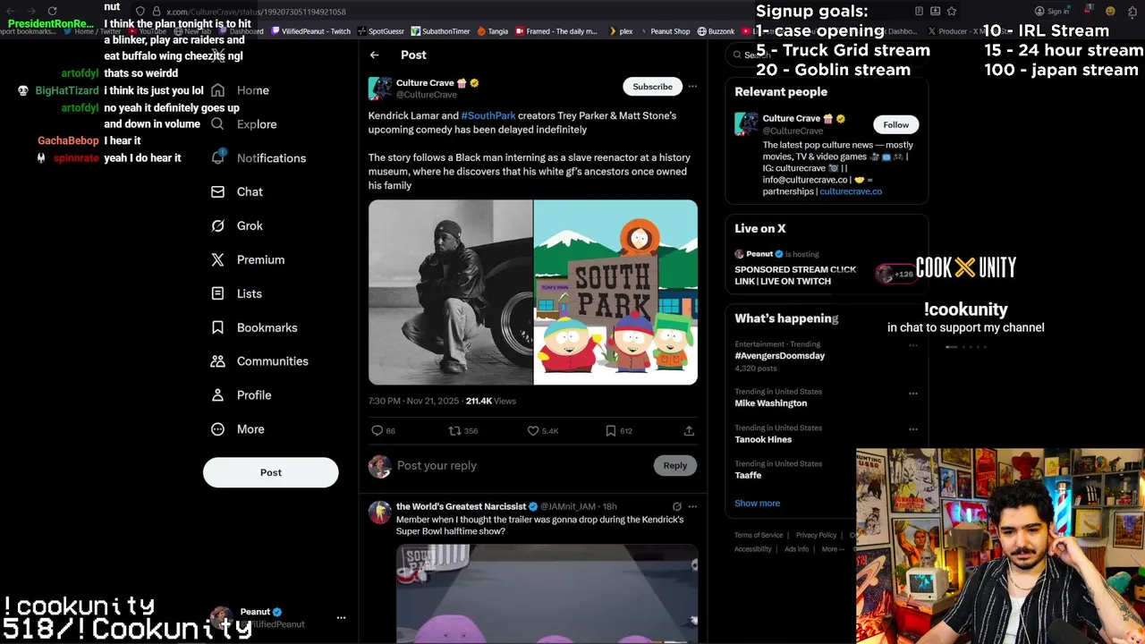1145x644 pixels.
Task: Open the VilifiedPeanut - Twitch bookmark
Action: coord(310,31)
